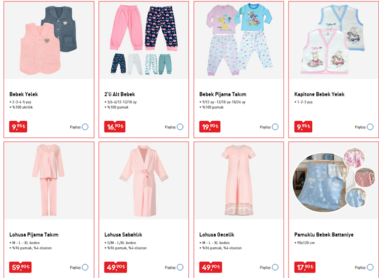Click the 17,90 price badge

pyautogui.click(x=305, y=267)
